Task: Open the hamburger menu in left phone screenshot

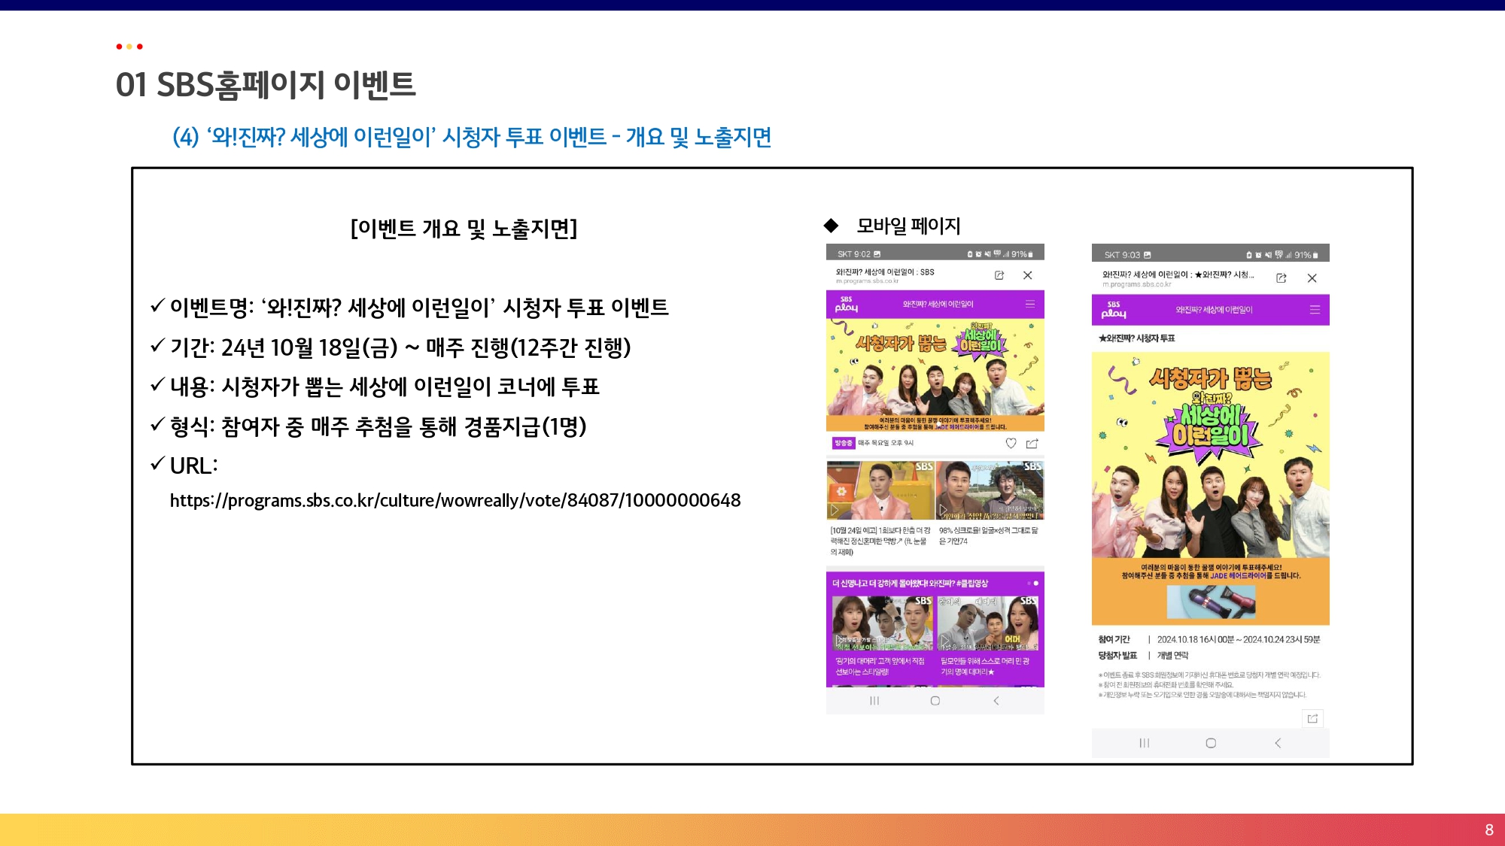Action: point(1030,305)
